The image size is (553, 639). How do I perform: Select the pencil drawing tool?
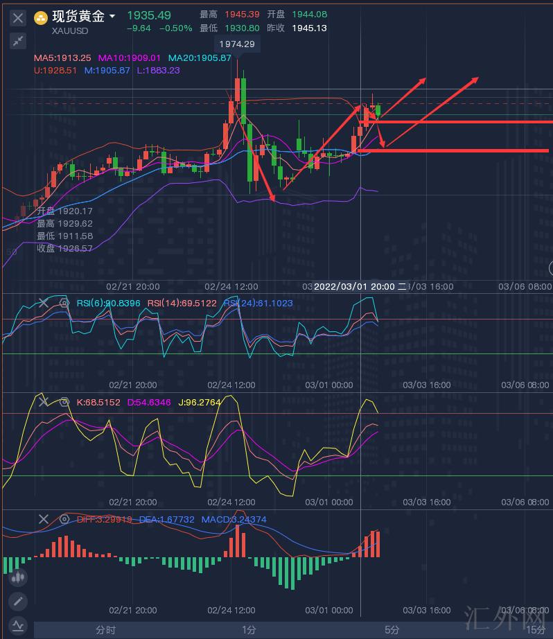point(18,601)
